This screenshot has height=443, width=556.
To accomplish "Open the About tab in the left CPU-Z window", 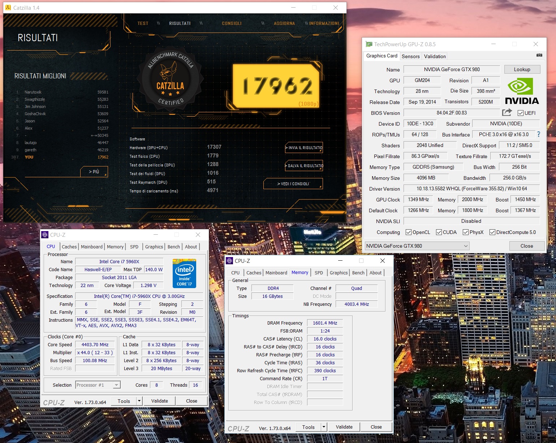I will click(191, 247).
